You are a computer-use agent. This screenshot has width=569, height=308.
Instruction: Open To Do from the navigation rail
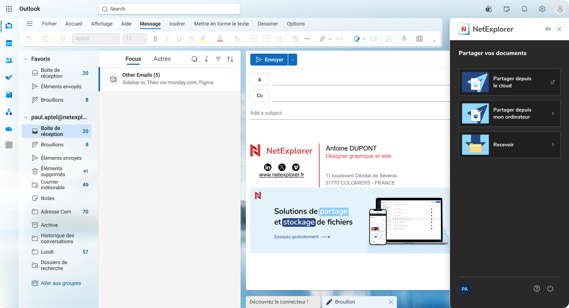(x=9, y=77)
